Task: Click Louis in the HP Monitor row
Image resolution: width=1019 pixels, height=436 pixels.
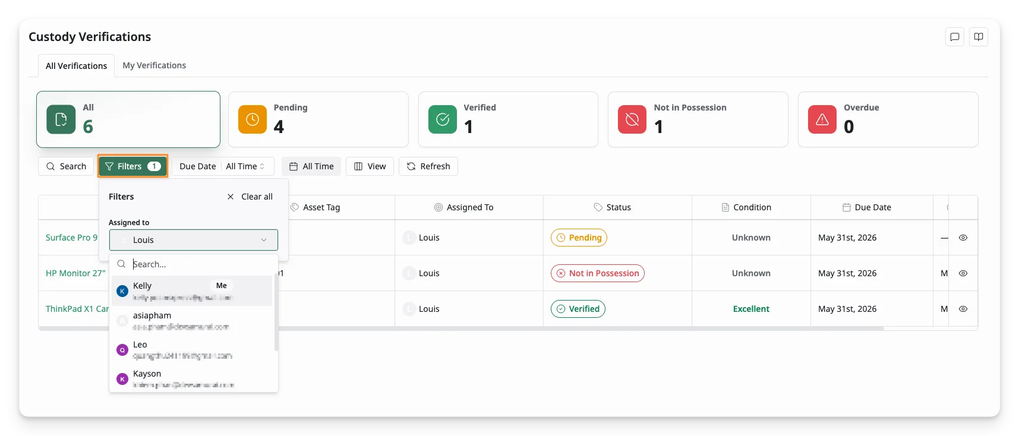Action: (429, 273)
